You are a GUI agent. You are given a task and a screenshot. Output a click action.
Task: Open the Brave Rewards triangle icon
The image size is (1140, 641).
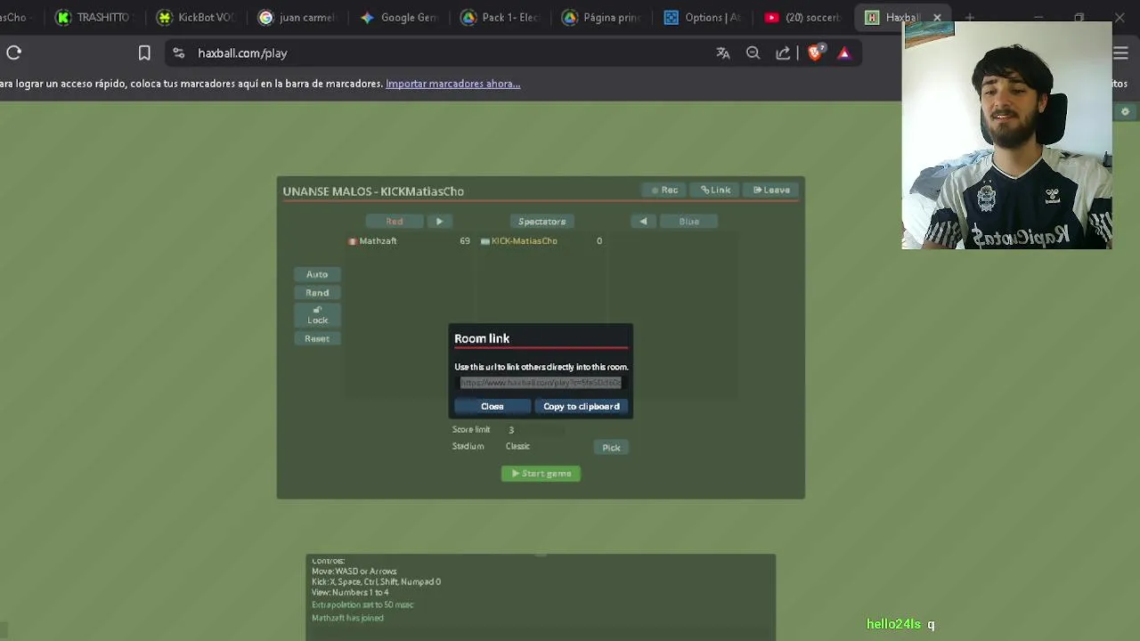[x=844, y=53]
